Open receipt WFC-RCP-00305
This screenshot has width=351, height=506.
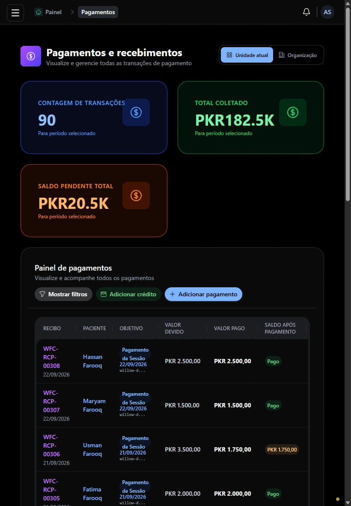pos(51,490)
